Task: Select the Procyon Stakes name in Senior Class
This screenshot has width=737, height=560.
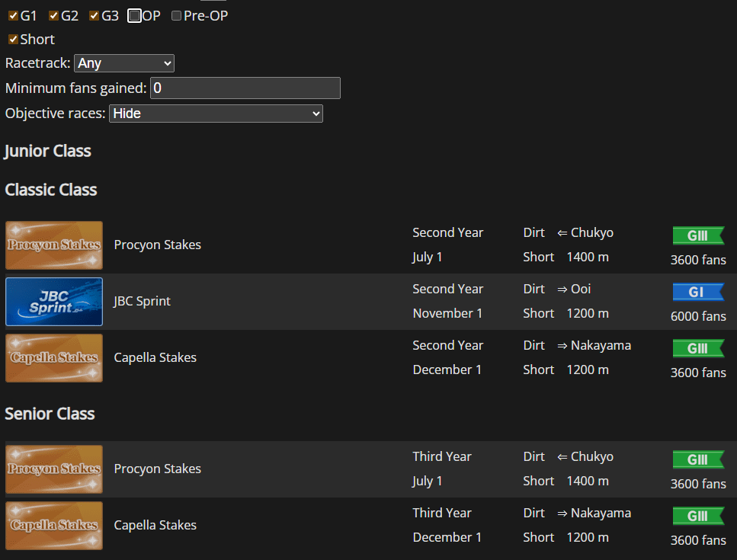Action: 158,469
